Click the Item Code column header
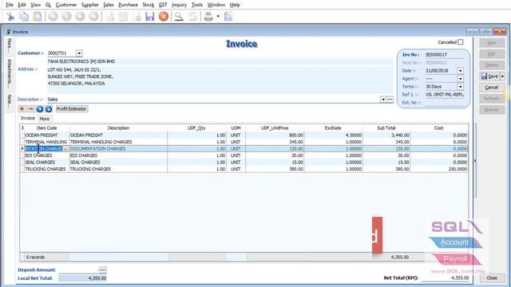Screen dimensions: 511x287 point(46,128)
